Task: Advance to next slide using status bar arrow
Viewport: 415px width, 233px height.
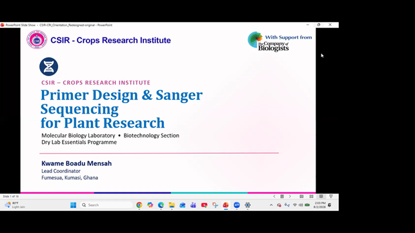Action: tap(290, 196)
